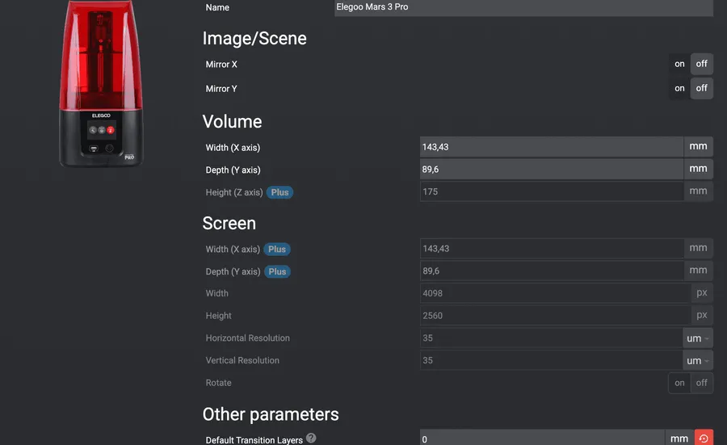Click the Rotate label
This screenshot has height=445, width=727.
[218, 383]
